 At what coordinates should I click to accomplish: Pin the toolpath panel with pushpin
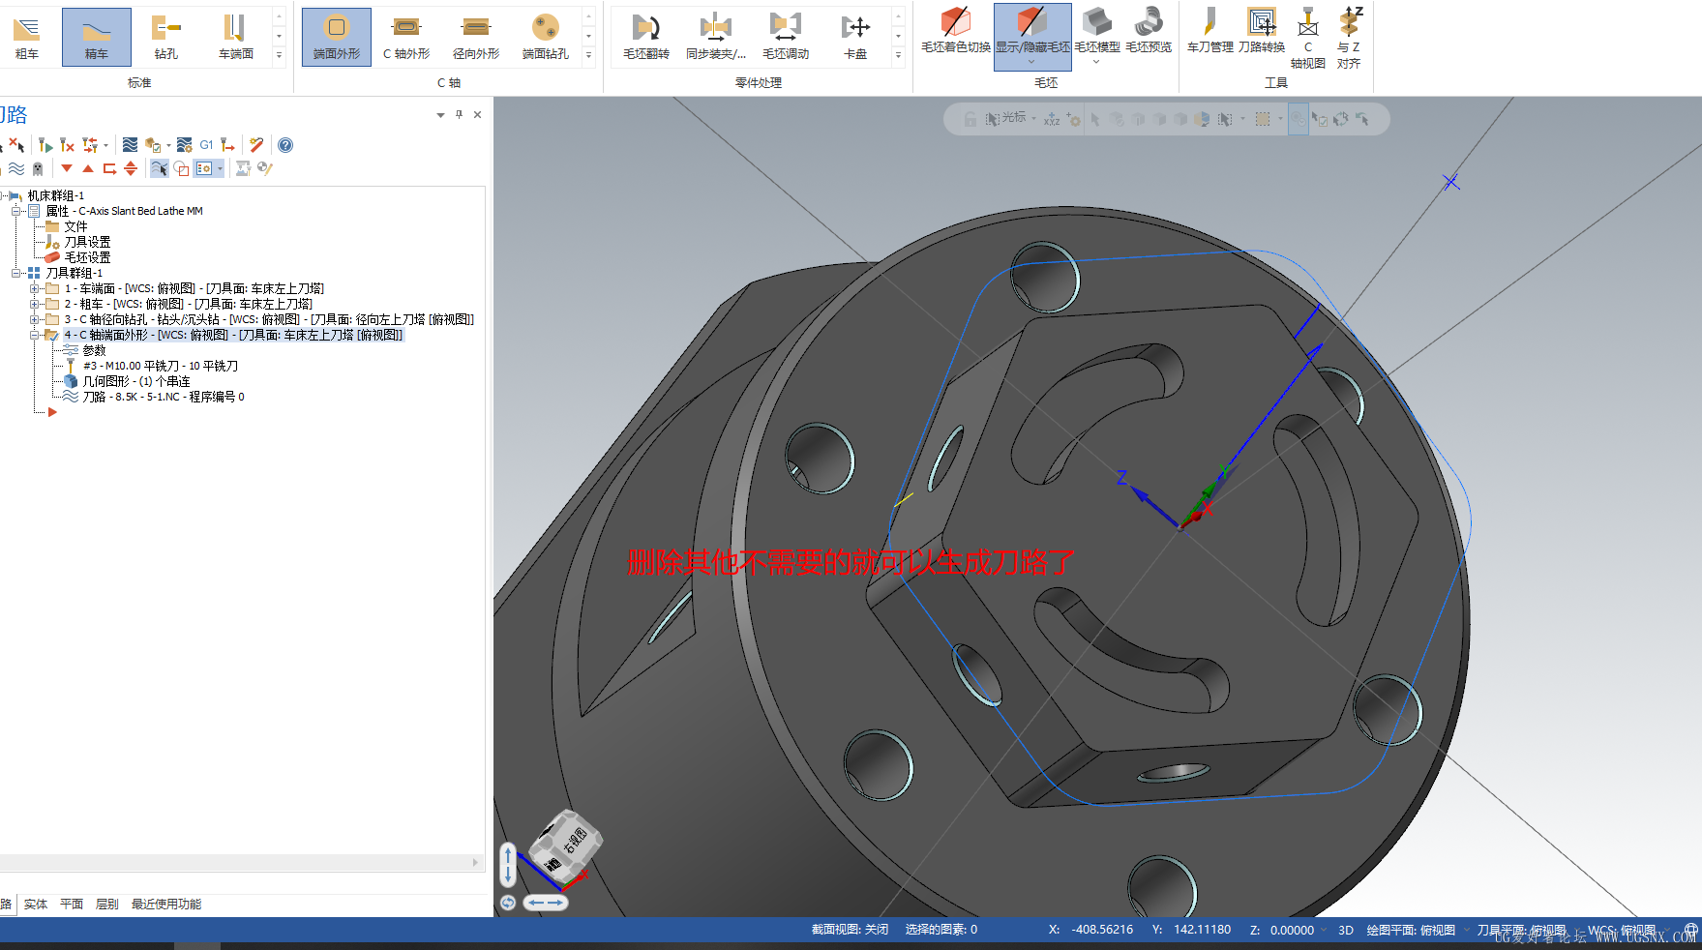point(459,115)
